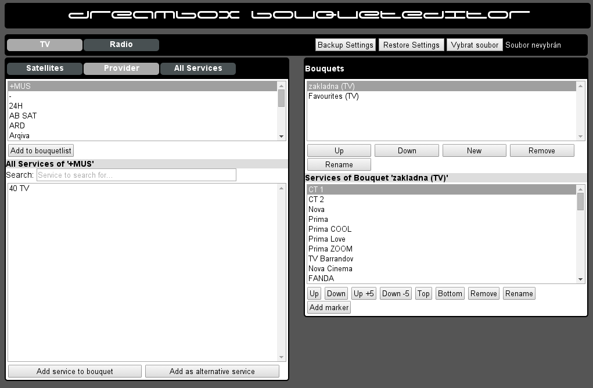Switch to the TV tab
The width and height of the screenshot is (593, 388).
click(45, 45)
